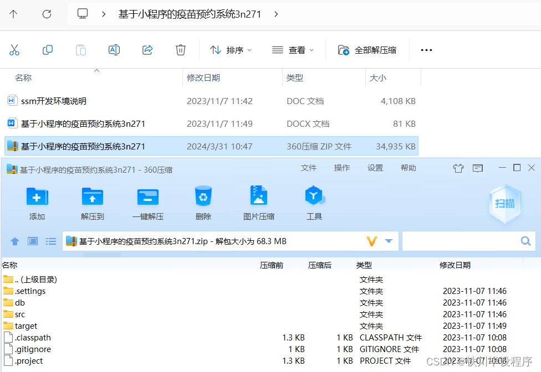Open the 文件 menu in 360压缩
Viewport: 541px width, 372px height.
[308, 168]
